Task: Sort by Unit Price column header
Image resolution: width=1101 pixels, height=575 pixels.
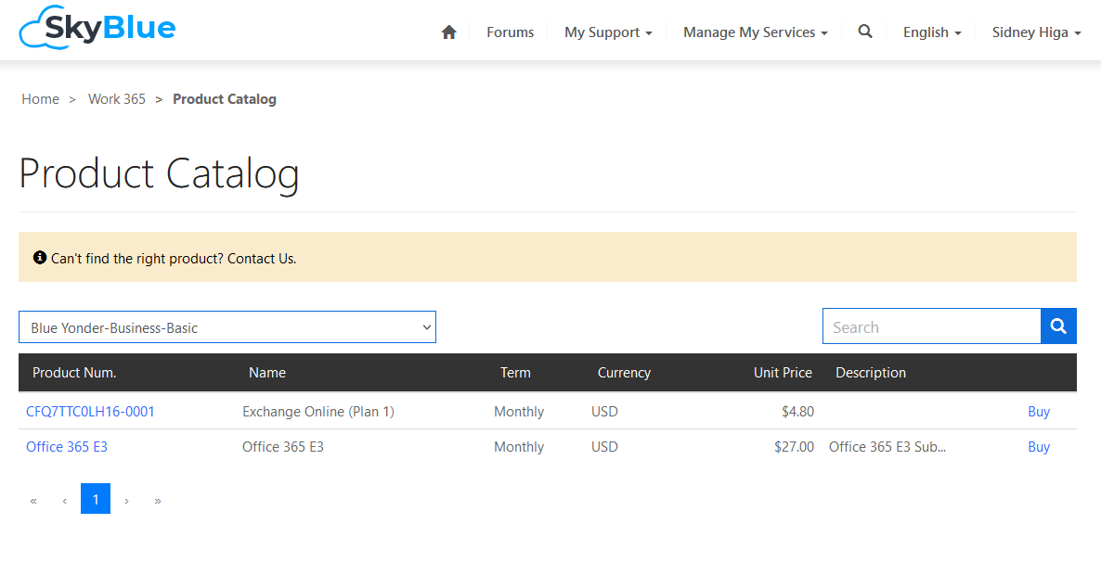Action: pos(783,372)
